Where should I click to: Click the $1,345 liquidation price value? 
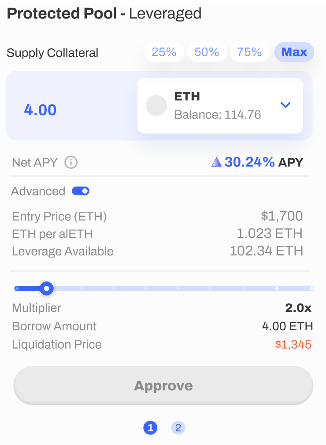(x=293, y=345)
